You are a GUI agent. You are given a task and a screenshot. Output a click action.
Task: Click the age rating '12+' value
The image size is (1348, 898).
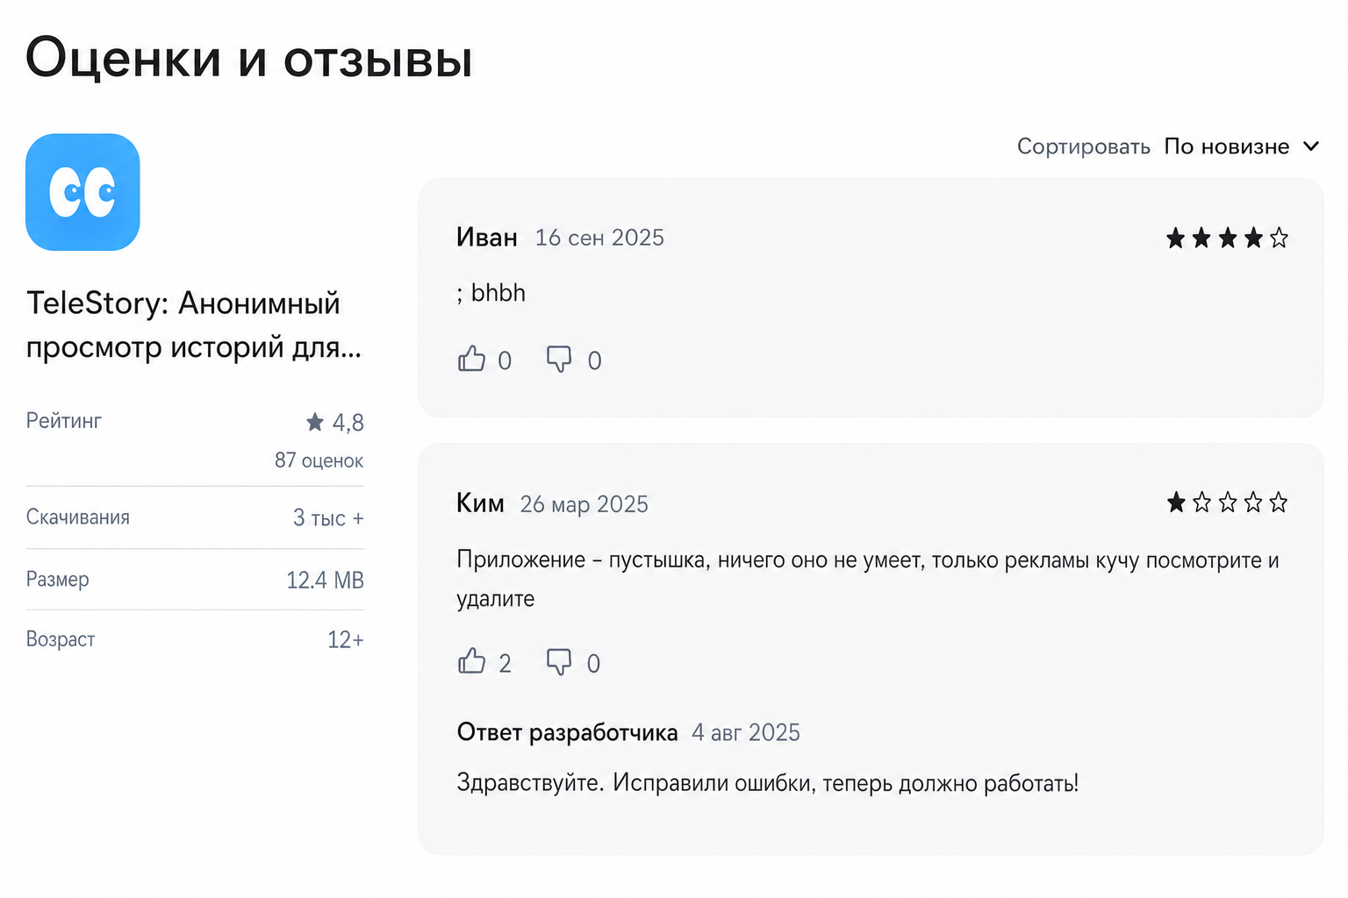346,639
